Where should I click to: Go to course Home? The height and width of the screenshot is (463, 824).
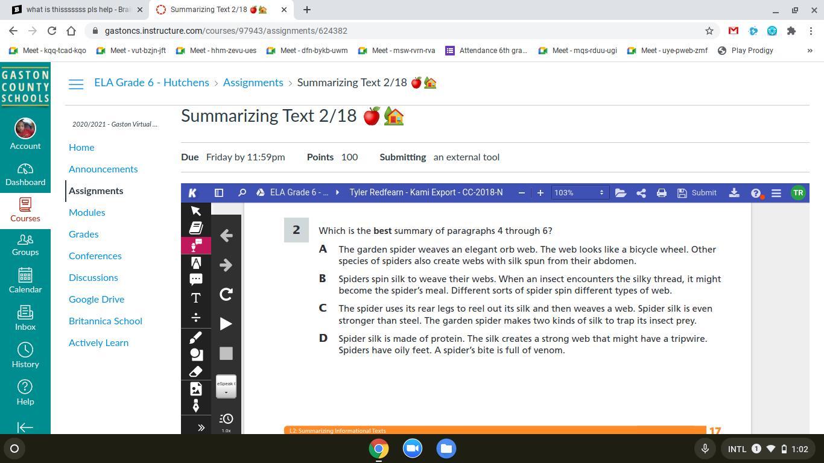point(81,147)
